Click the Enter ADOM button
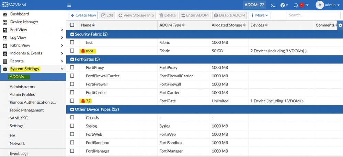The width and height of the screenshot is (343, 157). [195, 15]
